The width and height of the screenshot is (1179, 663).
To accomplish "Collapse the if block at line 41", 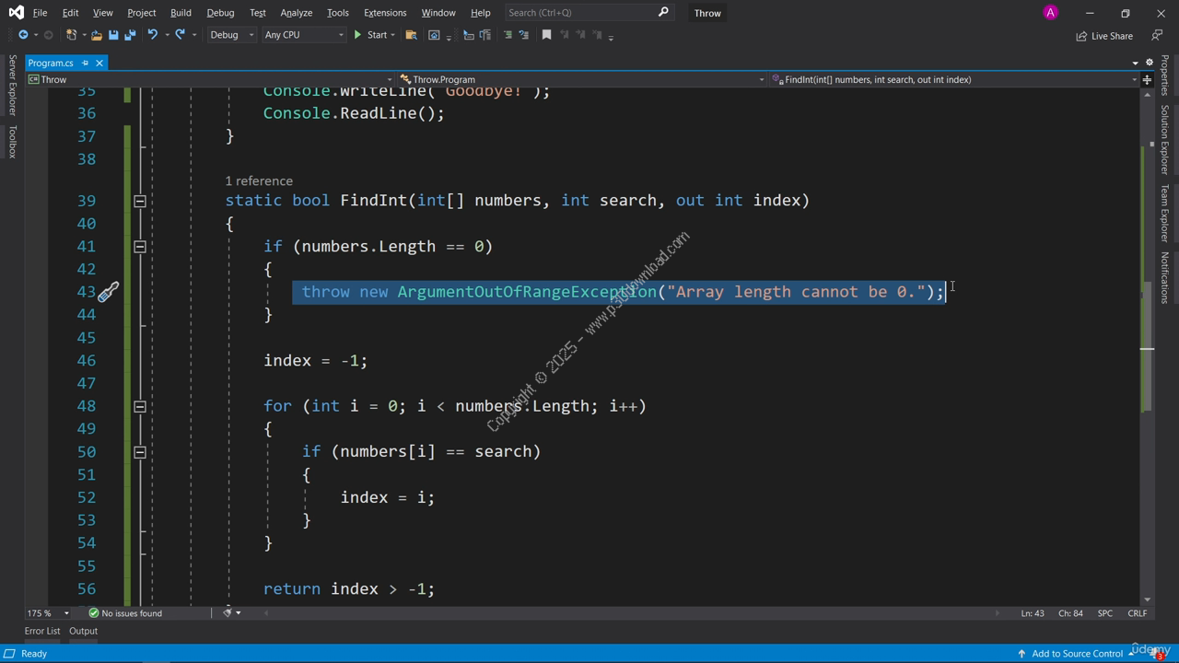I will (140, 246).
